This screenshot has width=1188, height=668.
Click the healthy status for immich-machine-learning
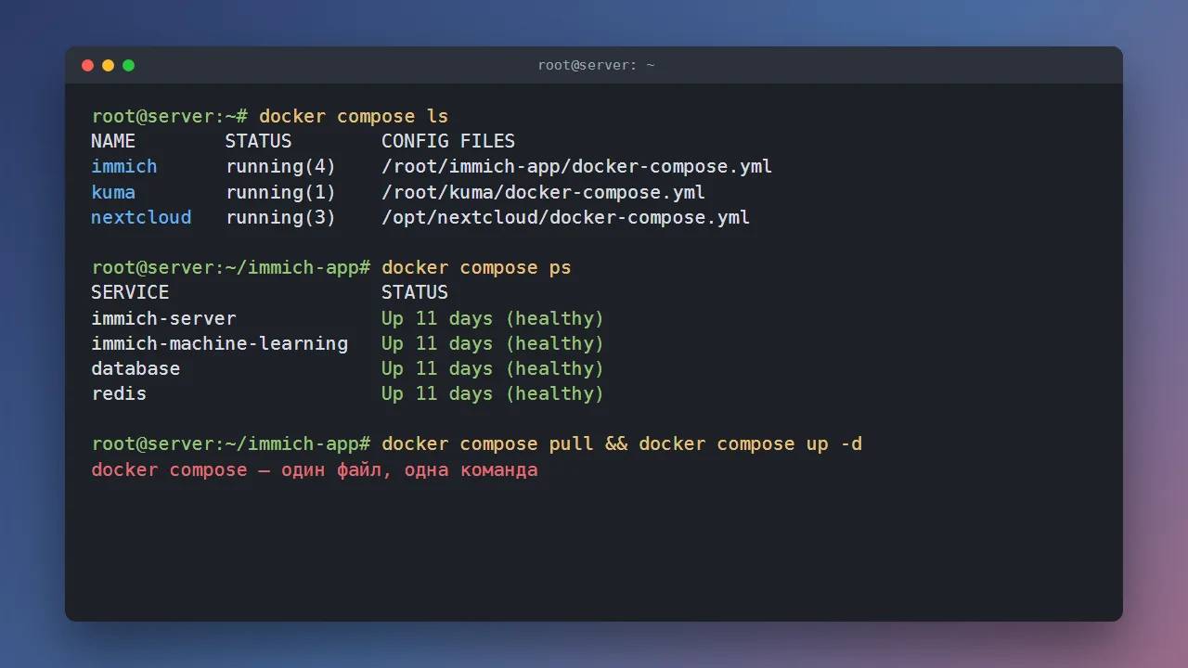point(493,343)
